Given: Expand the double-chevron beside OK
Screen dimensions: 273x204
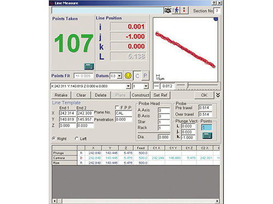Looking at the screenshot, I should [218, 95].
